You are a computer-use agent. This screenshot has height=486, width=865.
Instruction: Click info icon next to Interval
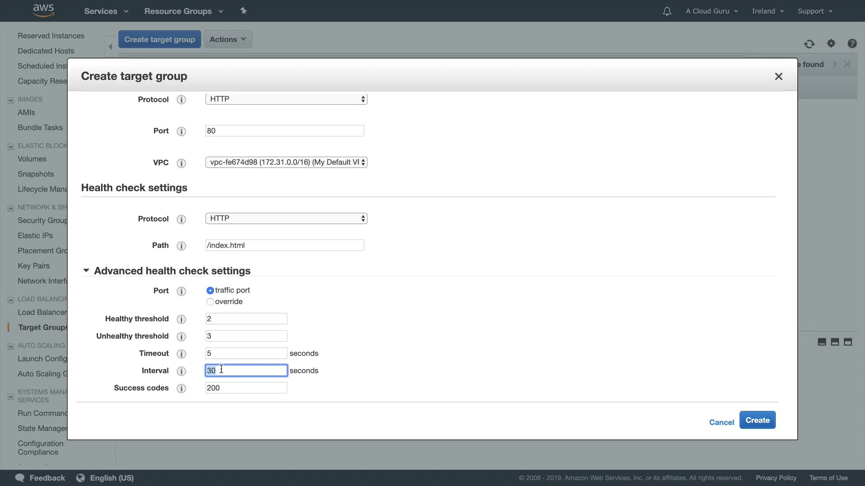pos(181,371)
